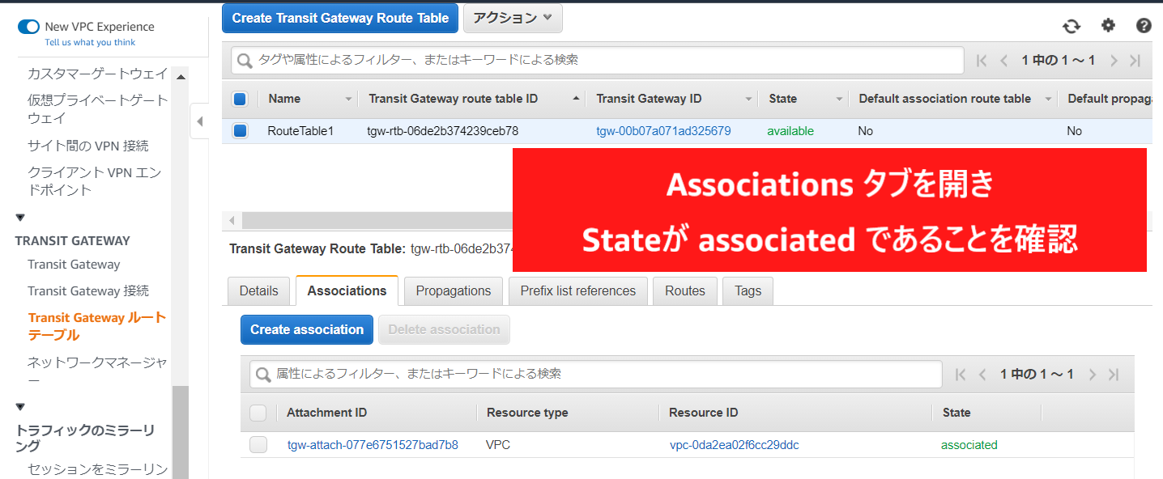Screen dimensions: 1163x479
Task: Open the tgw-00b07a071ad325679 gateway link
Action: (663, 131)
